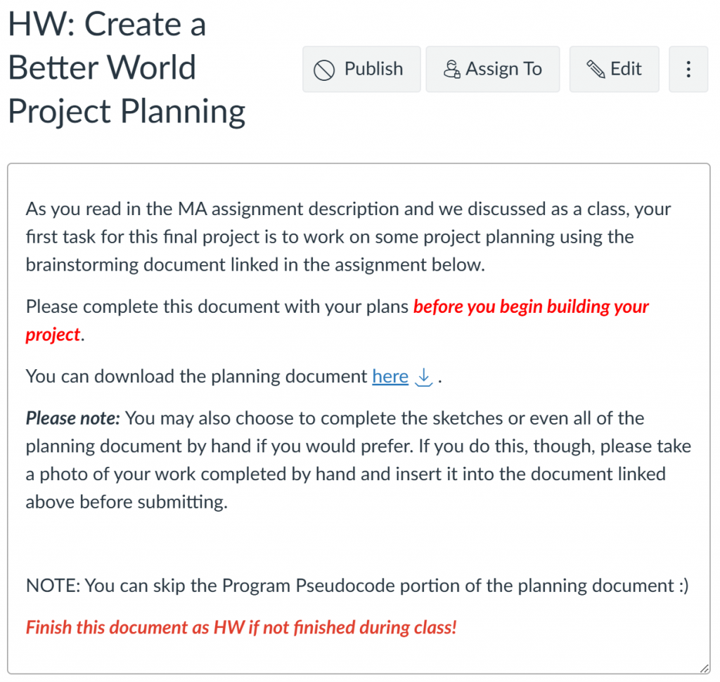The height and width of the screenshot is (682, 720).
Task: Publish the assignment using the Publish label
Action: click(373, 69)
